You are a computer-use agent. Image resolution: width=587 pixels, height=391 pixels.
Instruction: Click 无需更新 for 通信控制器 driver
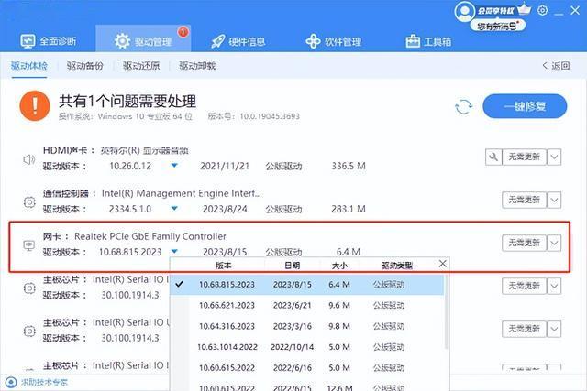(x=524, y=200)
